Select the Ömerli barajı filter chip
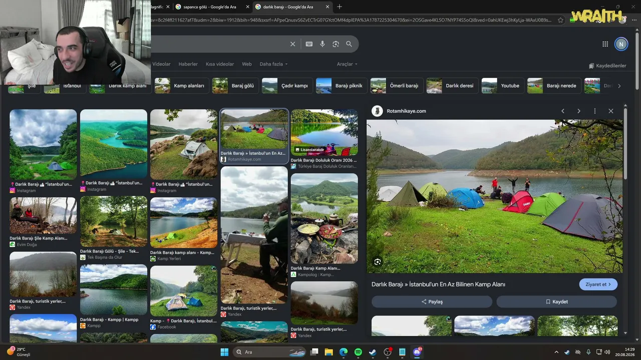This screenshot has height=360, width=641. [397, 85]
